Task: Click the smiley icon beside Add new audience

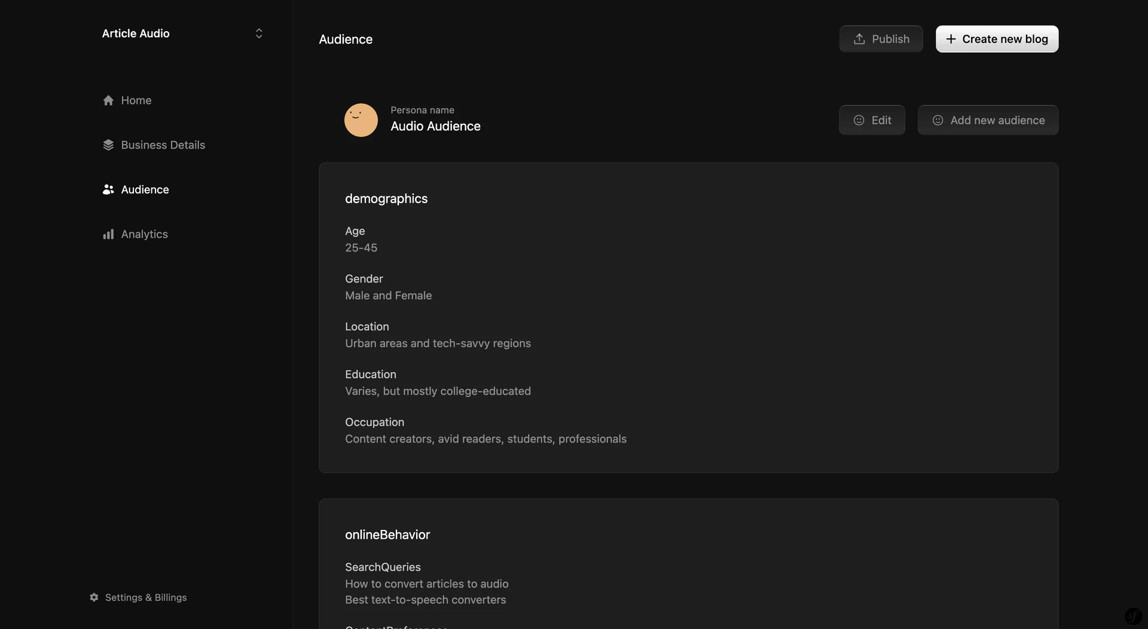Action: 938,119
